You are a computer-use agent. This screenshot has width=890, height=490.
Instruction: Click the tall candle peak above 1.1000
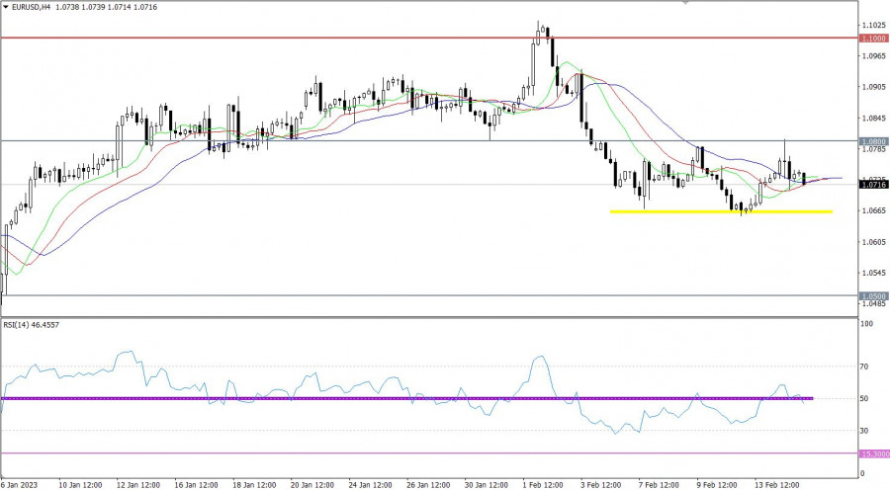540,24
